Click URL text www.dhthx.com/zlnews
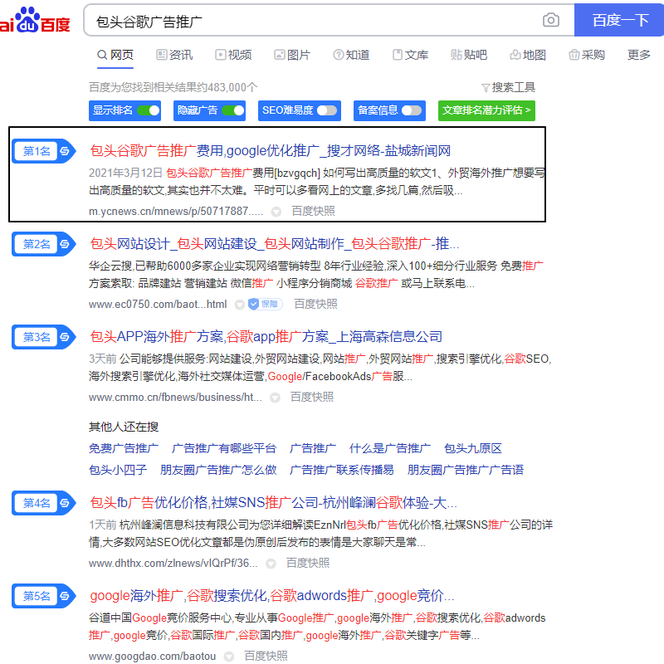Screen dimensions: 664x664 [173, 564]
